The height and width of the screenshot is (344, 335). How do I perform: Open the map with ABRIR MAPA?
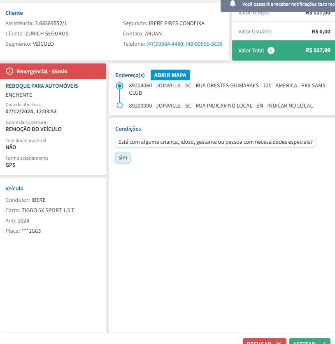click(x=170, y=75)
